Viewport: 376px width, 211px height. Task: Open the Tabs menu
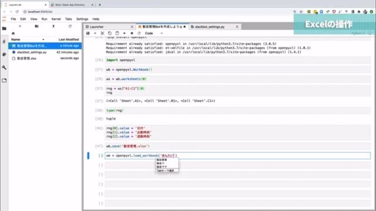pyautogui.click(x=68, y=19)
